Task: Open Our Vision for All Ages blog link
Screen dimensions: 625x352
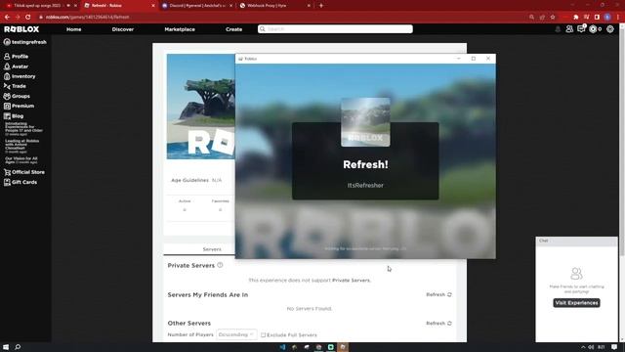Action: click(x=21, y=160)
